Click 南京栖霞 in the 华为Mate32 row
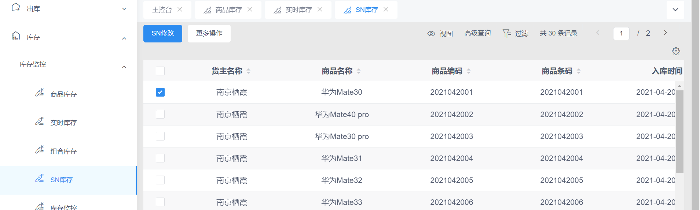 coord(232,180)
